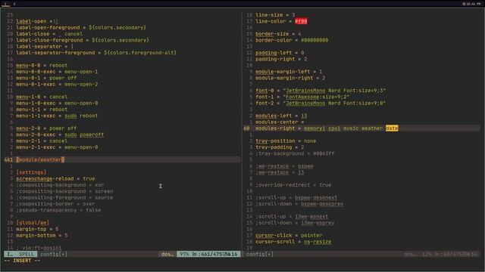Click the label-separator-foreground line
Viewport: 485px width, 272px height.
pyautogui.click(x=96, y=53)
